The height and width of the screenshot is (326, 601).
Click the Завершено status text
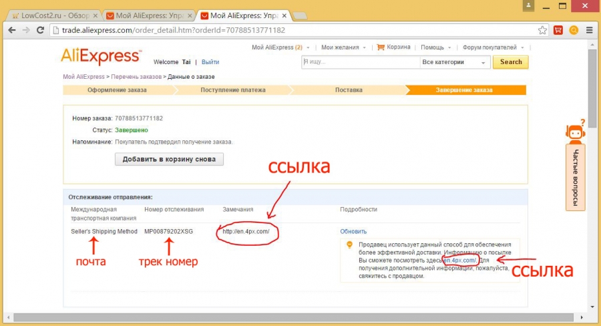[132, 130]
